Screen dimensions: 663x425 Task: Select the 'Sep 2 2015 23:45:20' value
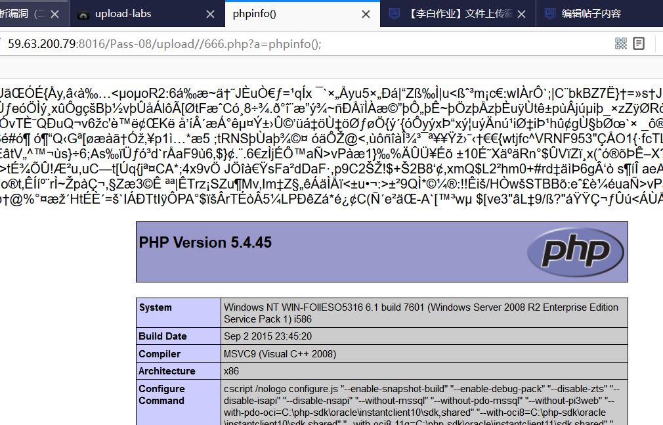268,336
